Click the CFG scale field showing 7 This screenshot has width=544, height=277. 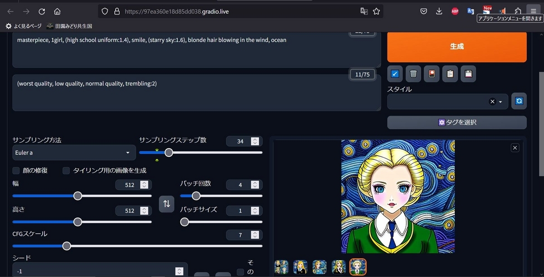coord(244,235)
